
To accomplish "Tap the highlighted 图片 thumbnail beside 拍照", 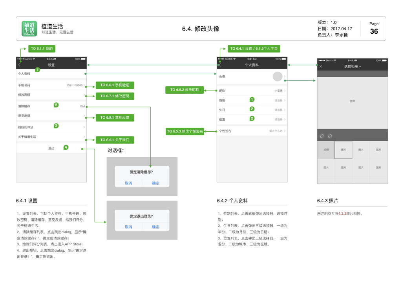I will tap(343, 150).
